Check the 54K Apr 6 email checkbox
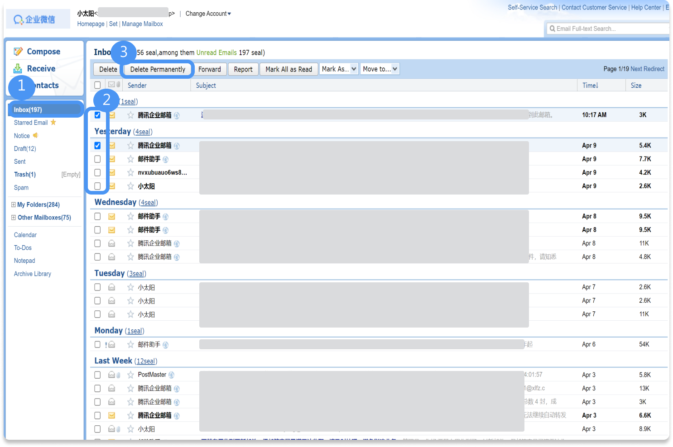 pos(97,344)
